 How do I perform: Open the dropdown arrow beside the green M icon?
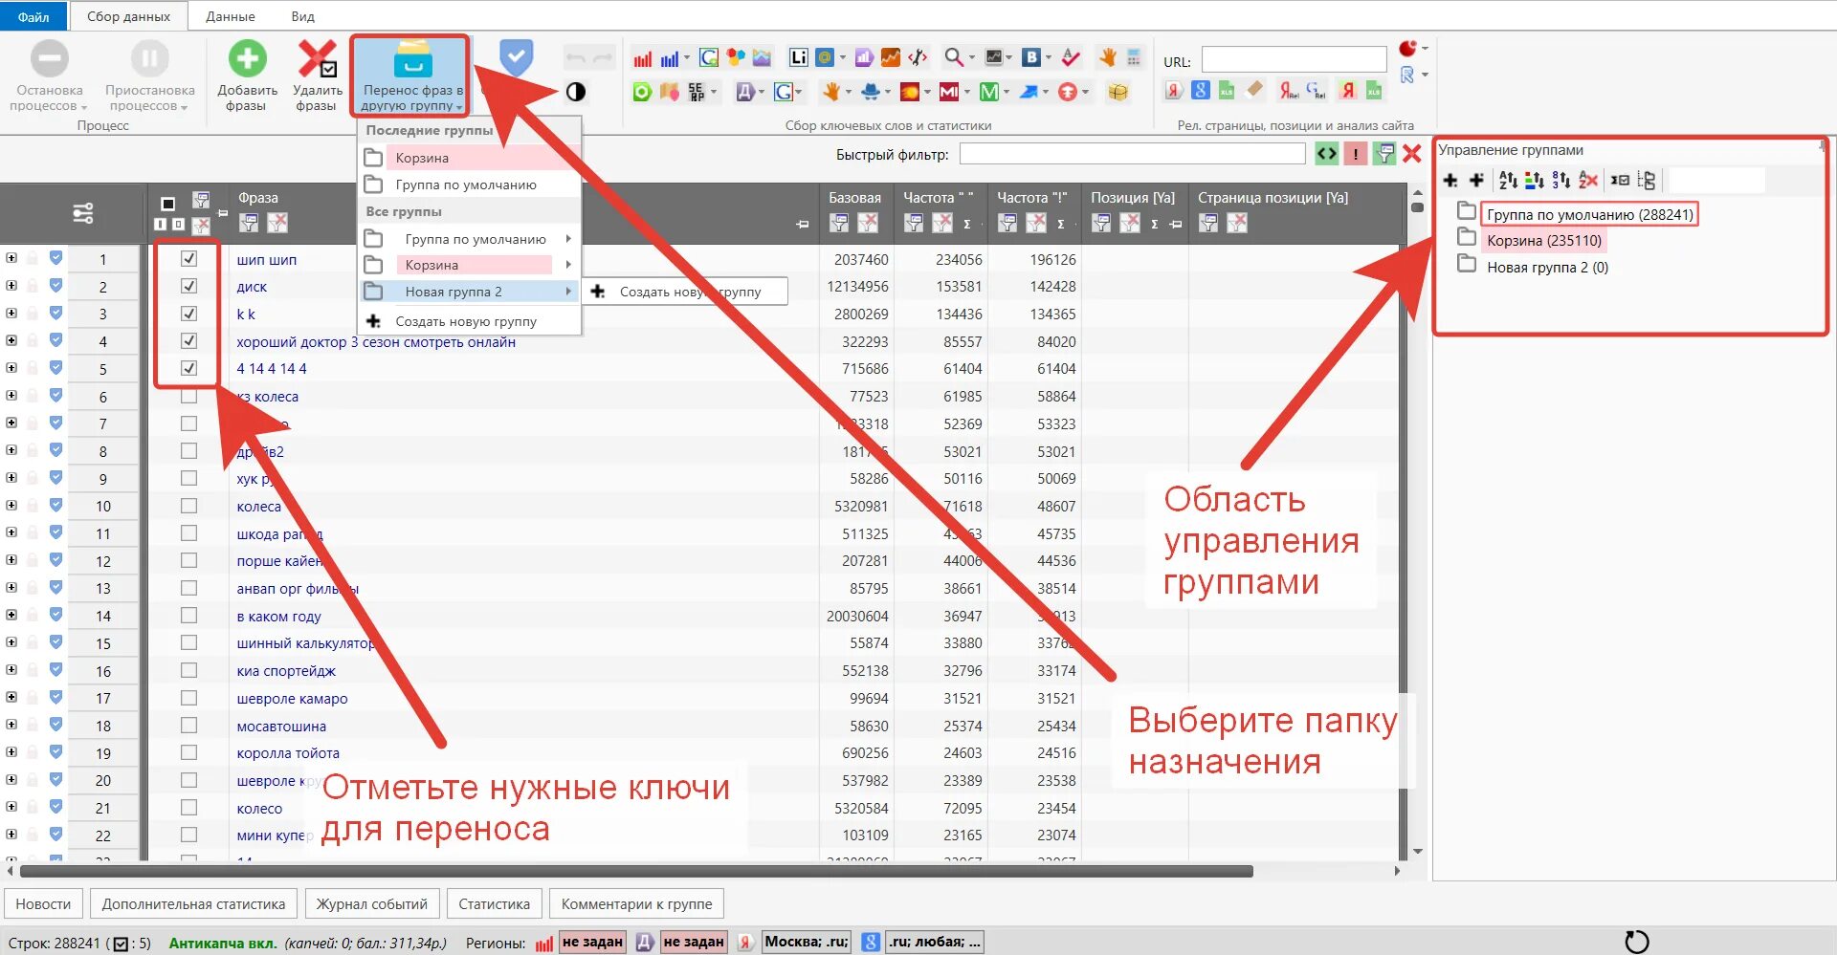1007,93
